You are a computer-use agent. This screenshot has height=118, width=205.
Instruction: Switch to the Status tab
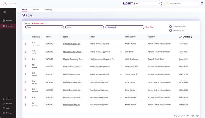24,10
